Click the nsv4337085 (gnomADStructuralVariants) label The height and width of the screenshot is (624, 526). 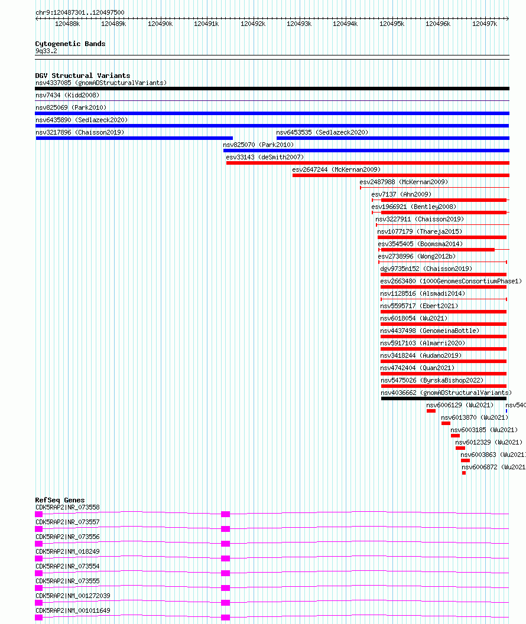[101, 83]
